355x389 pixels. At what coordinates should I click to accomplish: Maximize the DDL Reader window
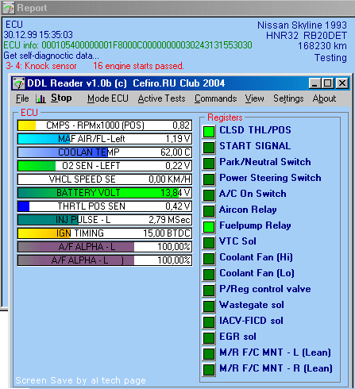click(327, 83)
